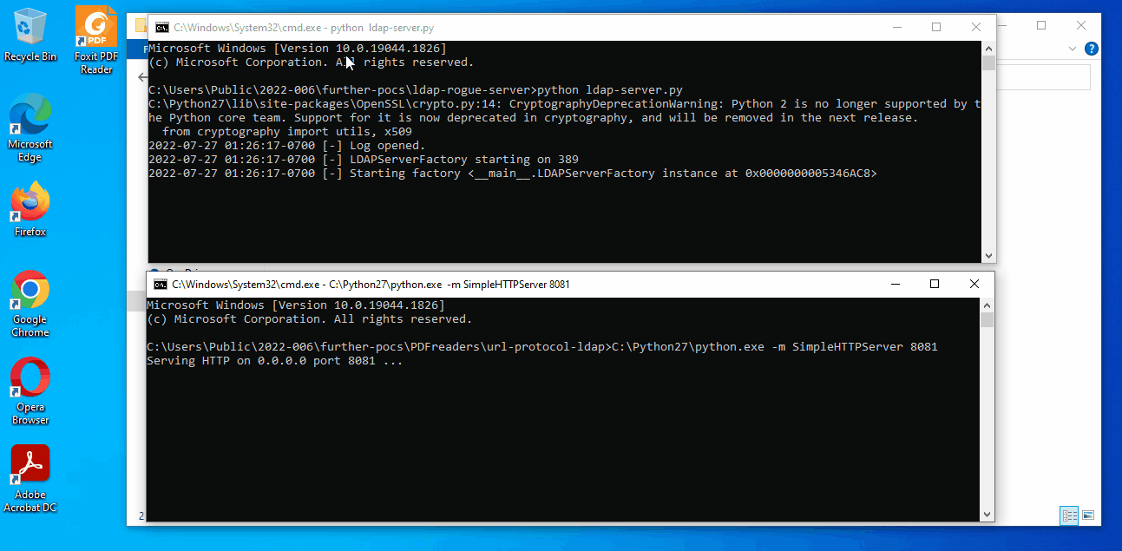1122x551 pixels.
Task: Maximize the background Explorer window
Action: click(1041, 26)
